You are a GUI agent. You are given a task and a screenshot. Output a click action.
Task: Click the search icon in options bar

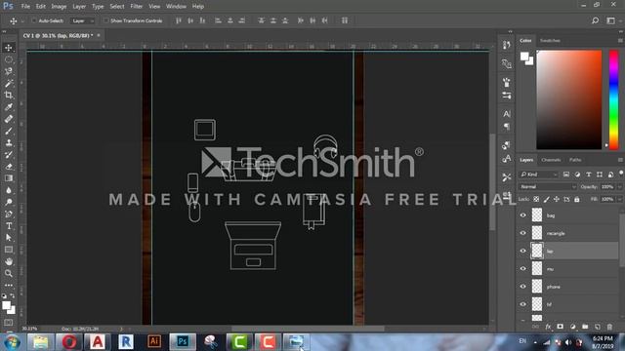point(595,20)
